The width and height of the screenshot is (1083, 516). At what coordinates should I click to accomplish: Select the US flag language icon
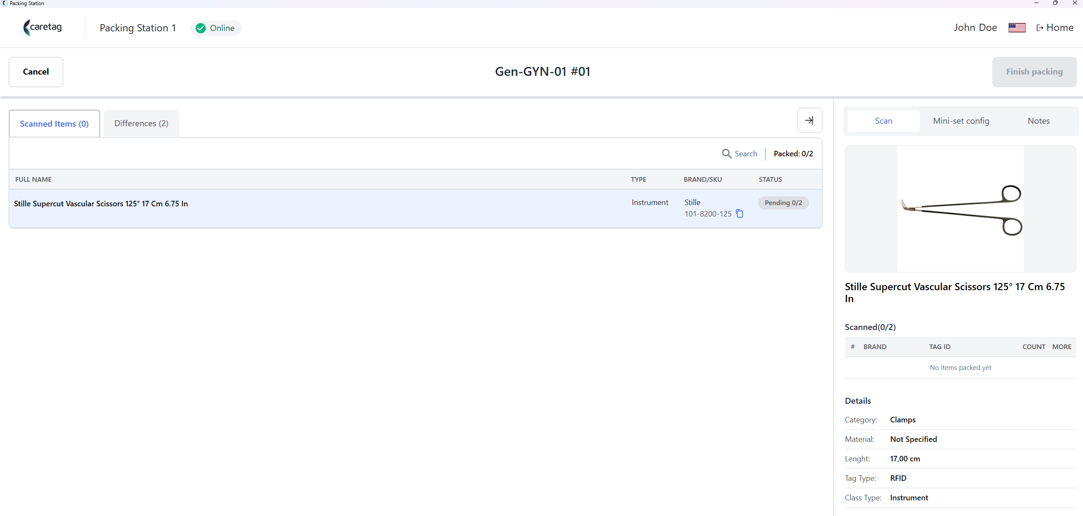coord(1017,28)
